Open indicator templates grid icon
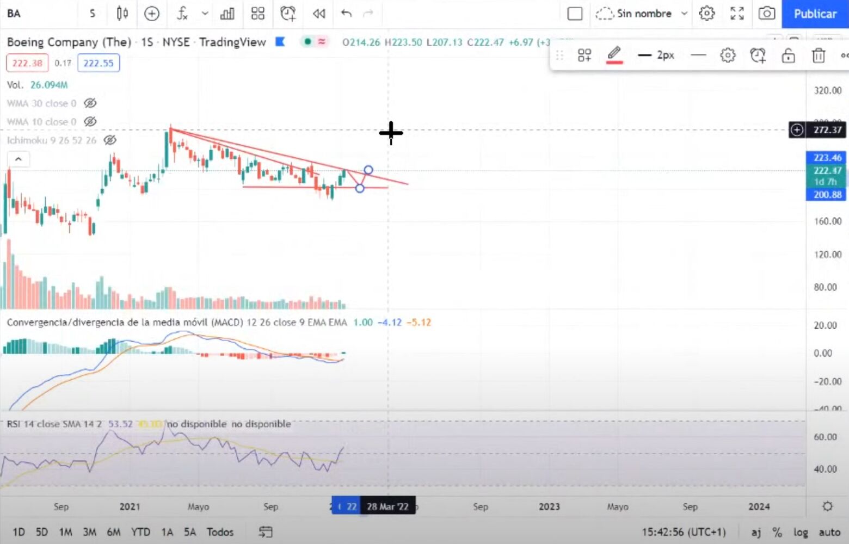The width and height of the screenshot is (849, 544). click(258, 14)
